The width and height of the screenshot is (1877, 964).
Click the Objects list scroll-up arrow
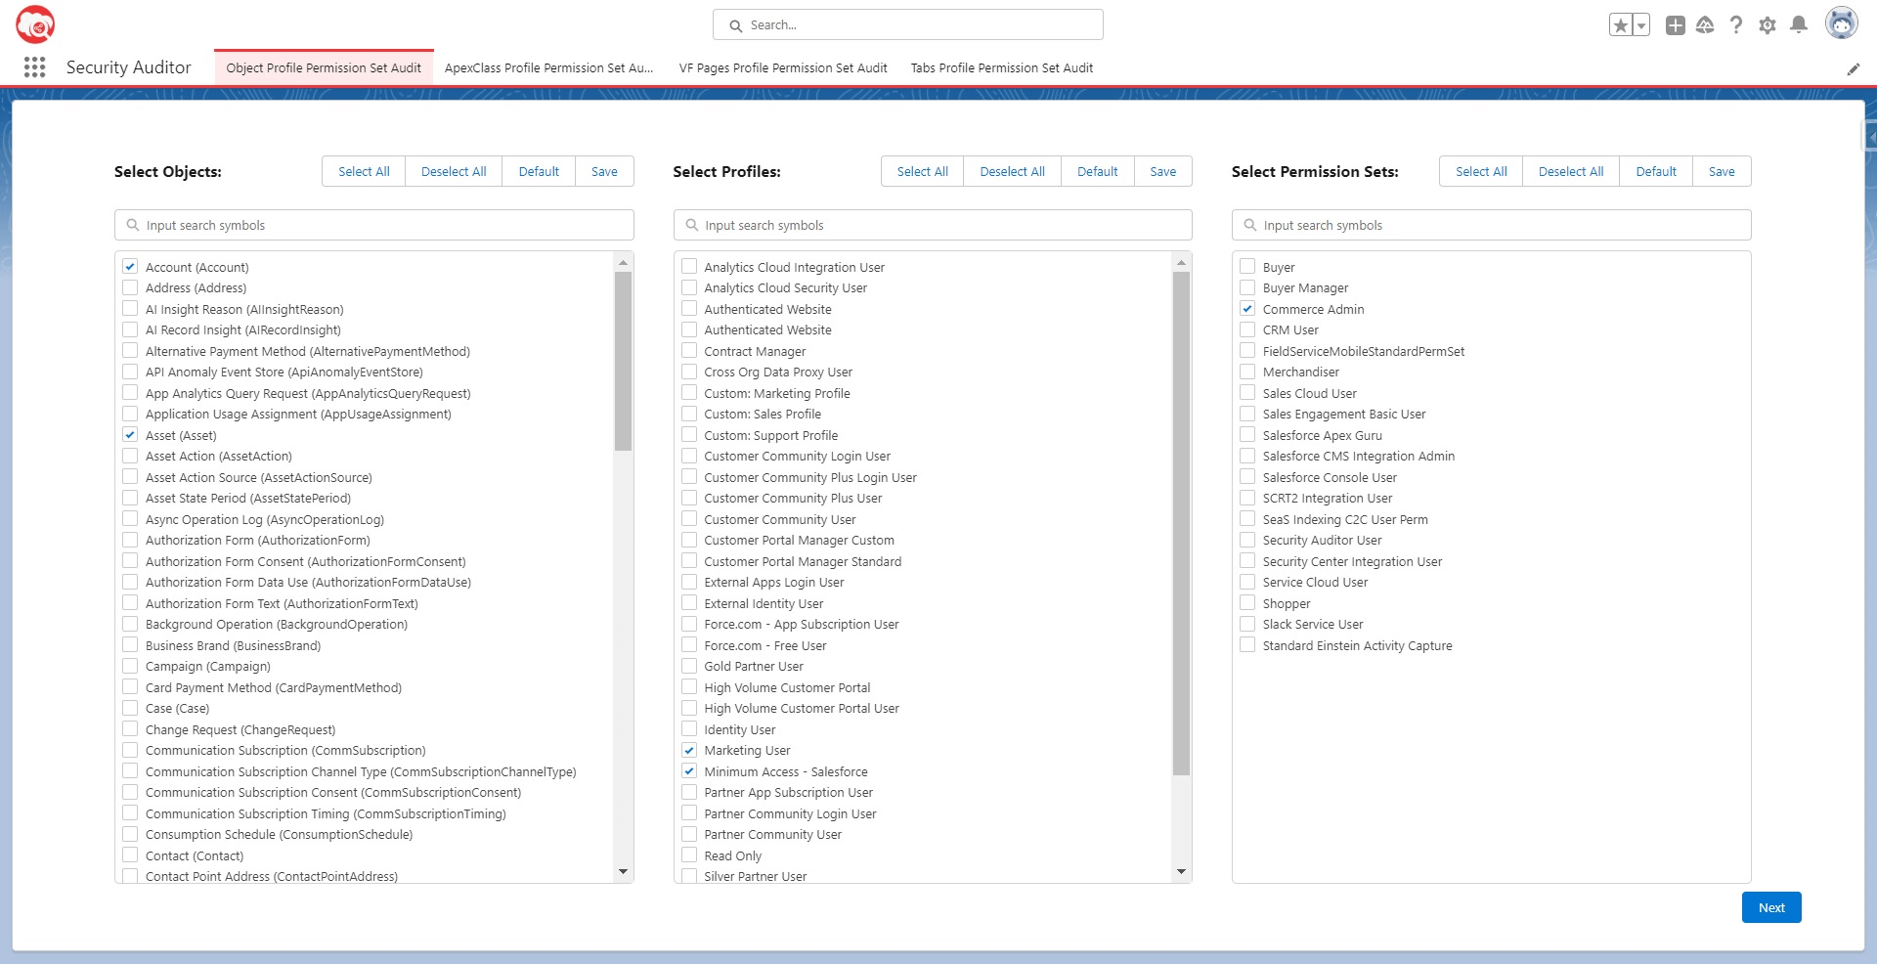(x=623, y=262)
